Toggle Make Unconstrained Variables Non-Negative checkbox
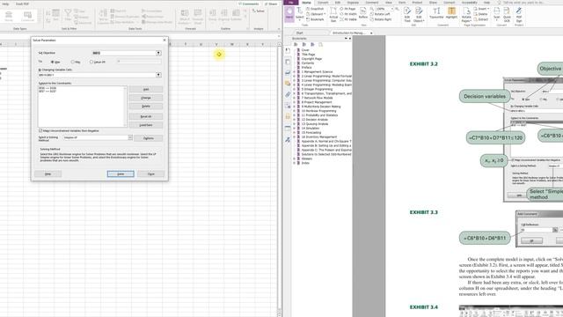563x317 pixels. click(x=40, y=130)
